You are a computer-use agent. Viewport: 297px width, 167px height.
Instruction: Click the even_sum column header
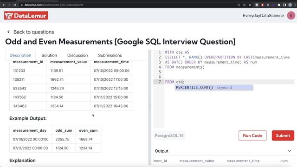tap(88, 130)
